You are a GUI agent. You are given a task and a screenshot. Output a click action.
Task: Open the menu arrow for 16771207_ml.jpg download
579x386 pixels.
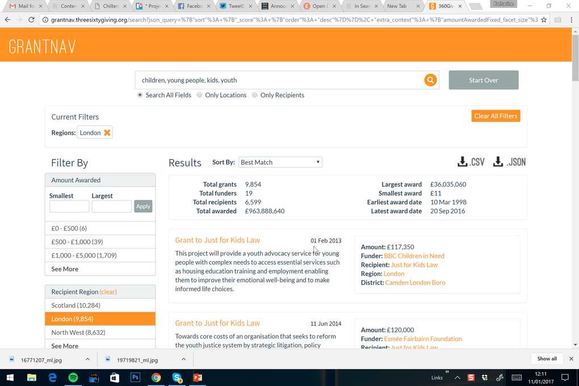tap(87, 359)
